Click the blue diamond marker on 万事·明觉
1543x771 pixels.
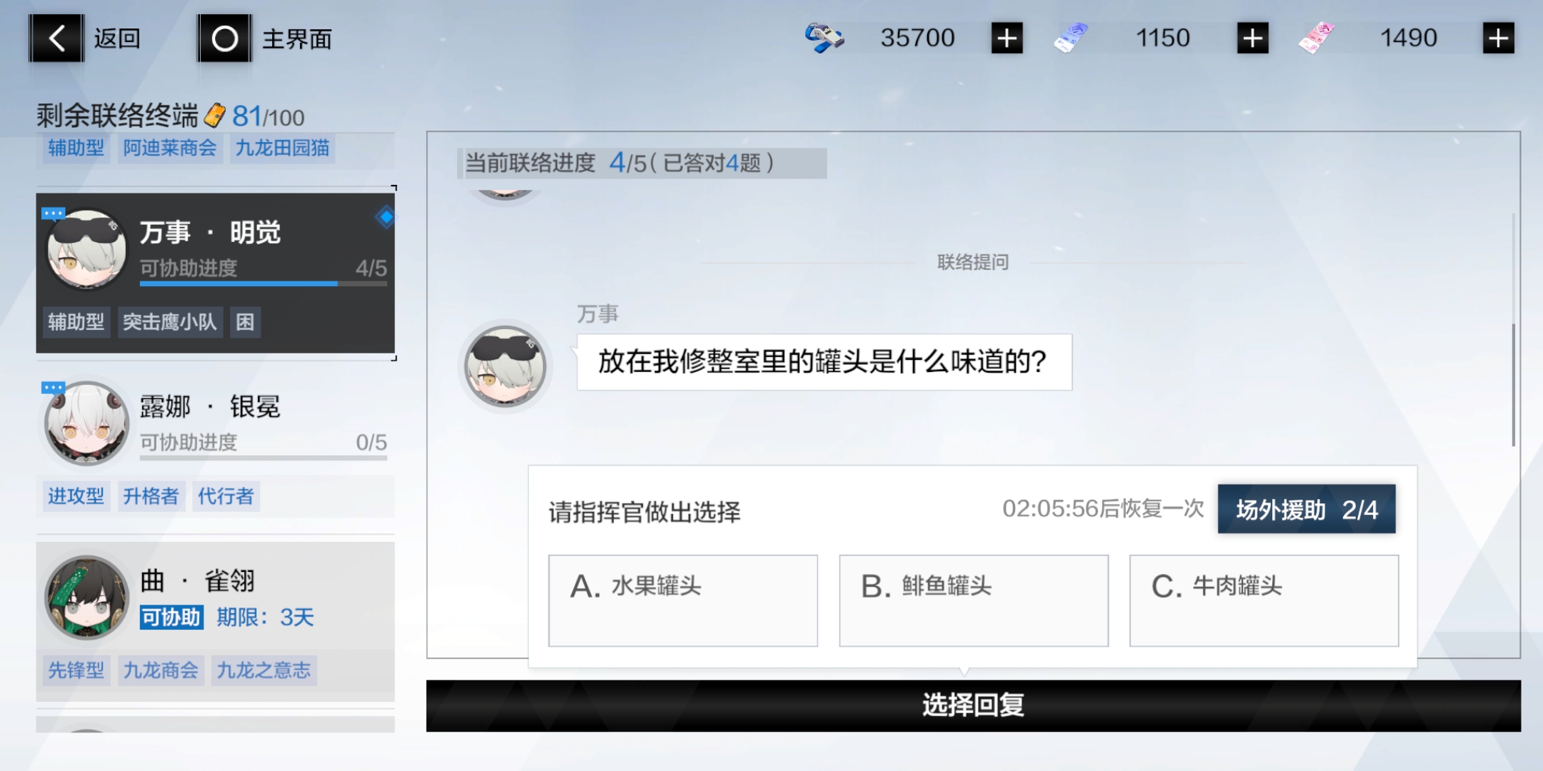[385, 216]
